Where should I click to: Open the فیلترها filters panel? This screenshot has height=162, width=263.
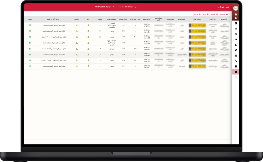214,14
